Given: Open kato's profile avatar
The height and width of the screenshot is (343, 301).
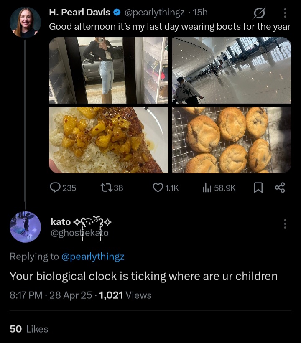Looking at the screenshot, I should [25, 227].
